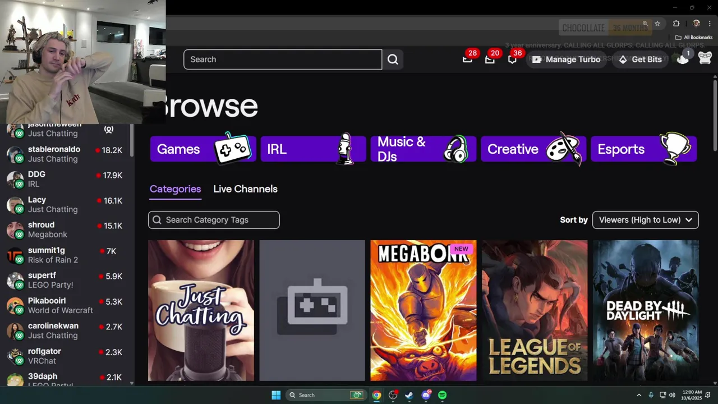This screenshot has height=404, width=718.
Task: Open volume control in system tray
Action: [x=672, y=395]
